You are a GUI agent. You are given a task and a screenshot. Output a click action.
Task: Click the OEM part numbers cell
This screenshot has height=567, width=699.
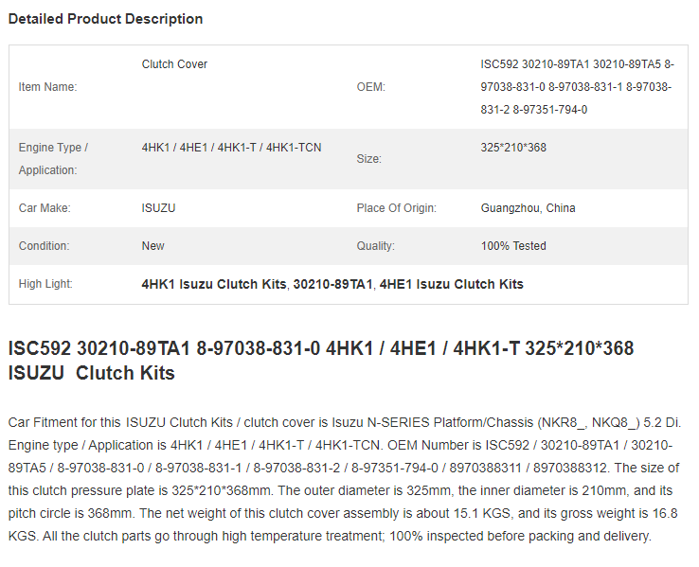[578, 87]
